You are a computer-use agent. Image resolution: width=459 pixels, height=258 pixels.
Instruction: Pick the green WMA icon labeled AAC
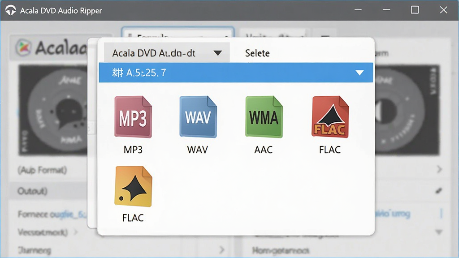[x=264, y=117]
